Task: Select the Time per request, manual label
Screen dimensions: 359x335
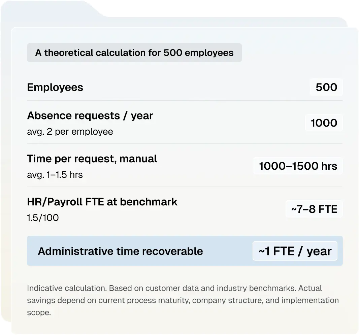Action: 92,159
